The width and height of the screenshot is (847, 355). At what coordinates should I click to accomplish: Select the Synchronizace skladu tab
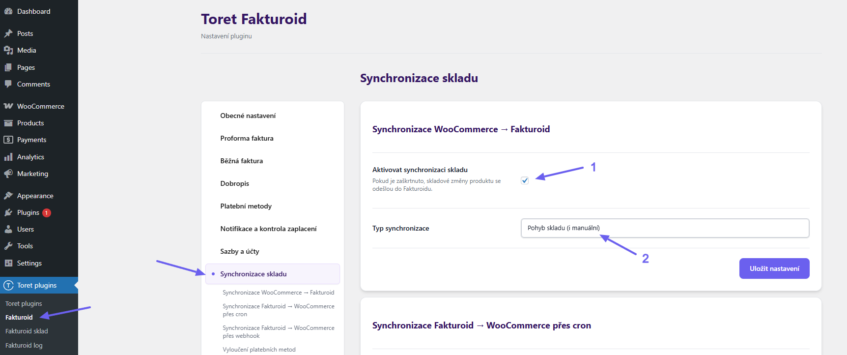click(x=273, y=274)
